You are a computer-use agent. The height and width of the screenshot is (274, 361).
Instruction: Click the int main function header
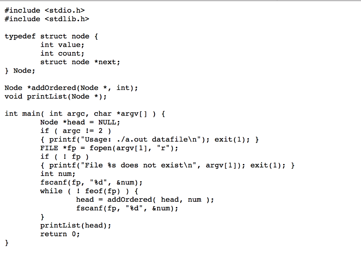[85, 114]
